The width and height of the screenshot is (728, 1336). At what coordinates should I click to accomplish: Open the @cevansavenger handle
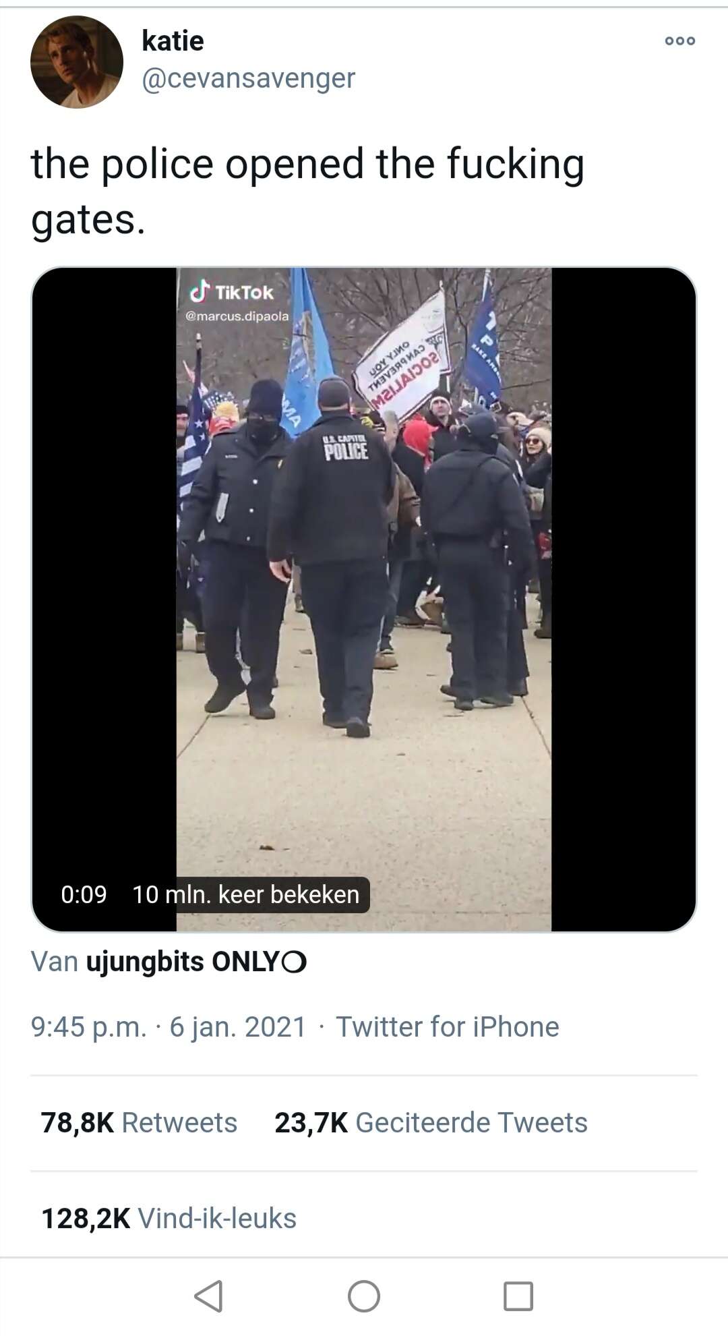click(x=248, y=78)
